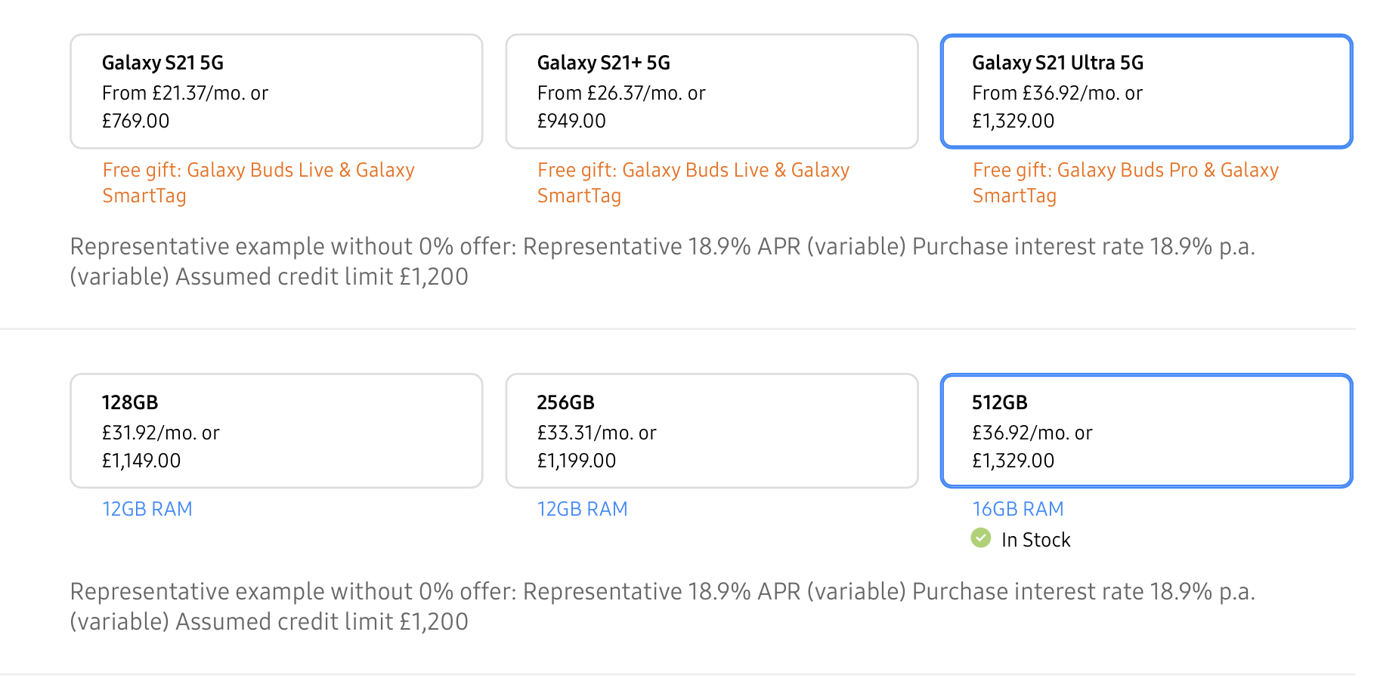The width and height of the screenshot is (1374, 678).
Task: Click the 16GB RAM label
Action: (1017, 509)
